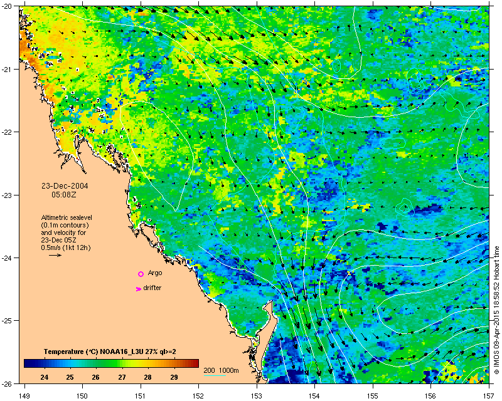
Task: Click the Temperature NOAA16_L3U colorbar title
Action: point(110,352)
